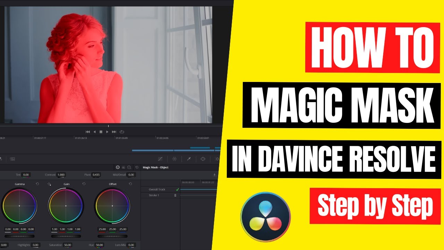This screenshot has width=444, height=250.
Task: Open the Curves palette
Action: pos(160,159)
